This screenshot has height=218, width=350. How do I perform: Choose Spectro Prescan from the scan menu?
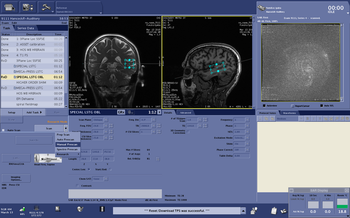[x=68, y=149]
